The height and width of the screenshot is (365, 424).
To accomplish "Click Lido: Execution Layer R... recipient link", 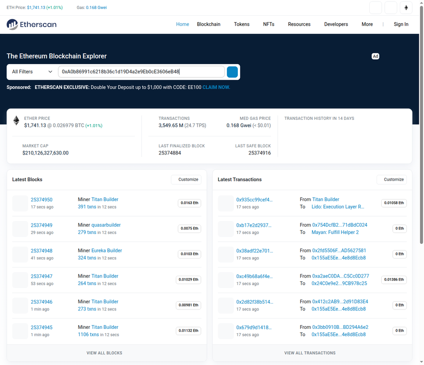I will click(x=338, y=207).
